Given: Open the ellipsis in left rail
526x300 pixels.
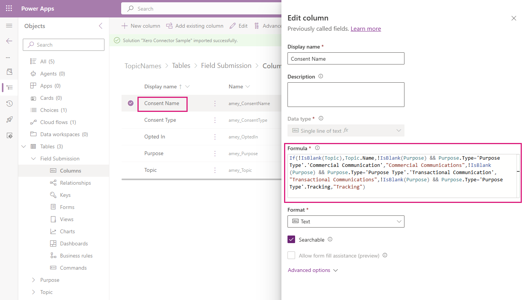Looking at the screenshot, I should (8, 58).
